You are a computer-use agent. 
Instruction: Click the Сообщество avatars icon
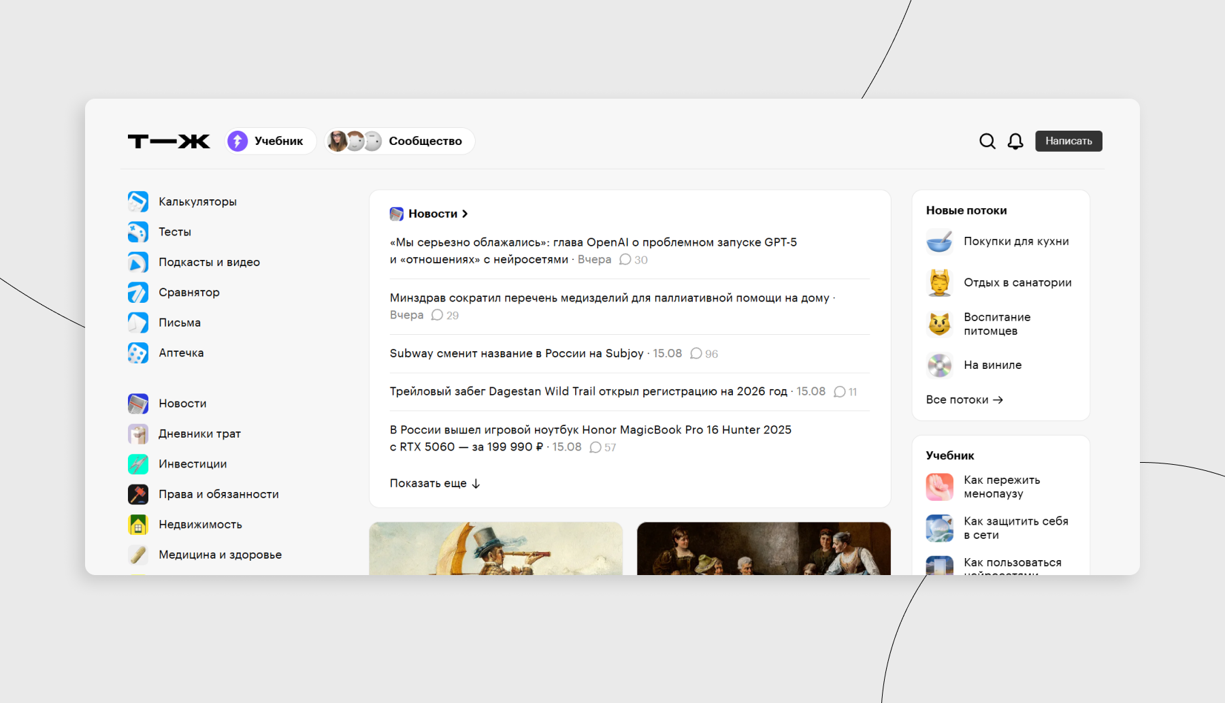(x=355, y=141)
